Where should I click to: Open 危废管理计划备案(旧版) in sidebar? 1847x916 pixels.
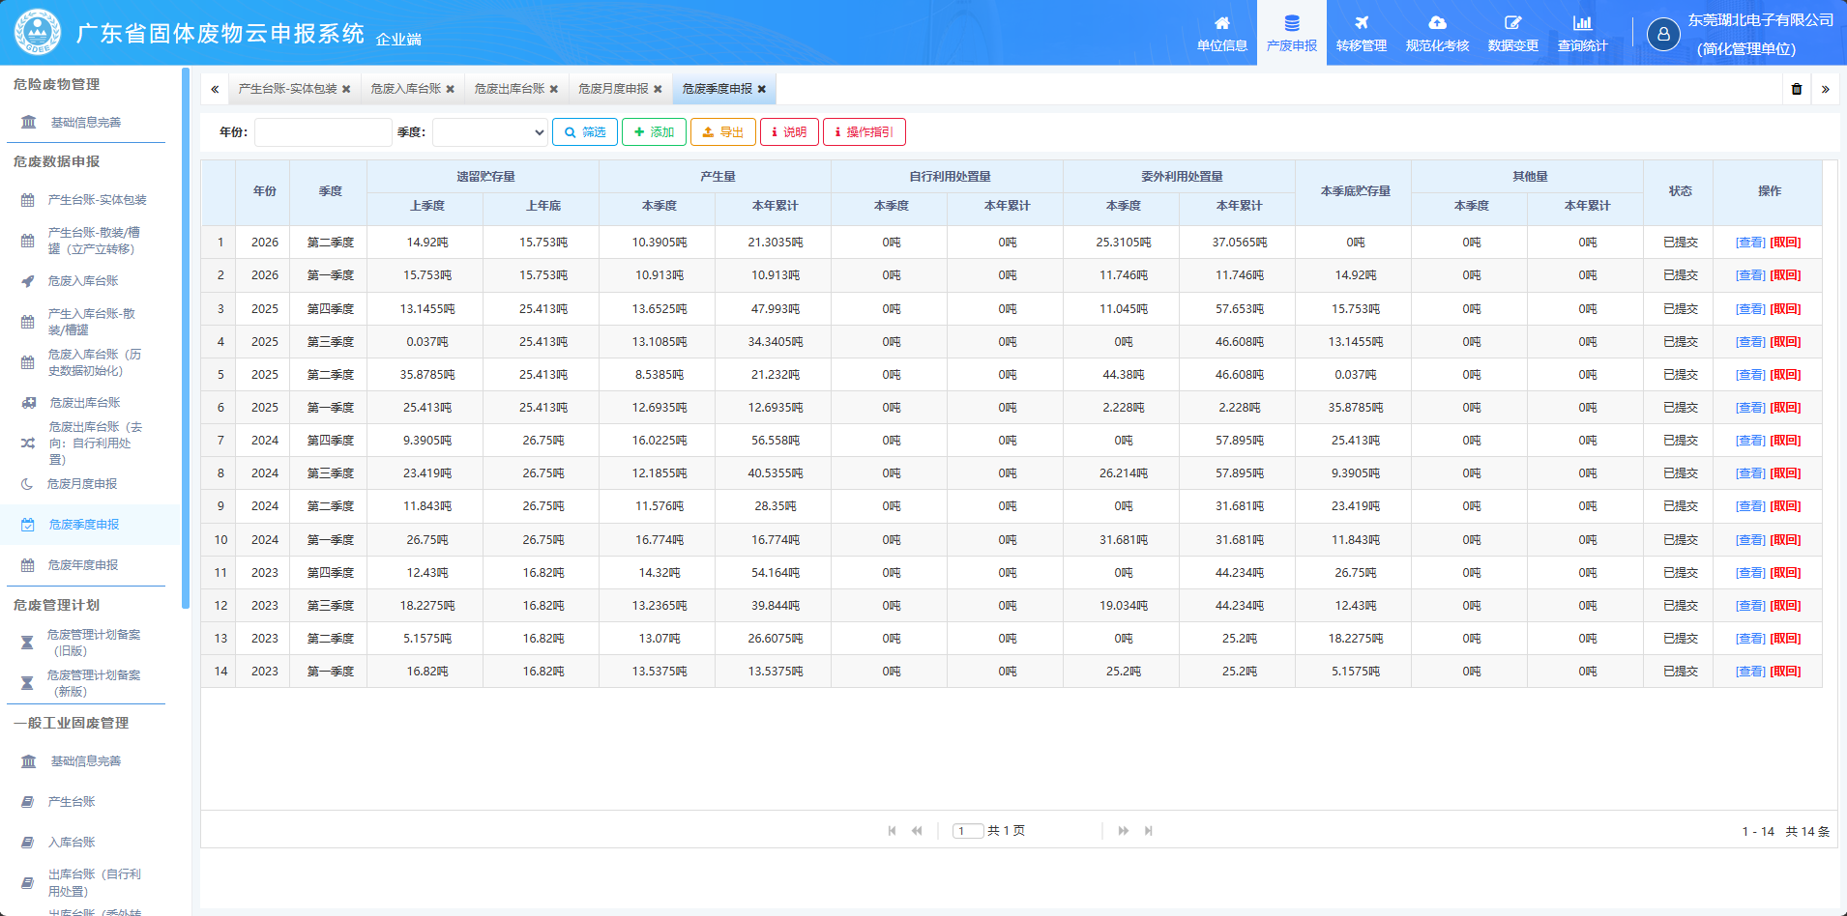94,643
